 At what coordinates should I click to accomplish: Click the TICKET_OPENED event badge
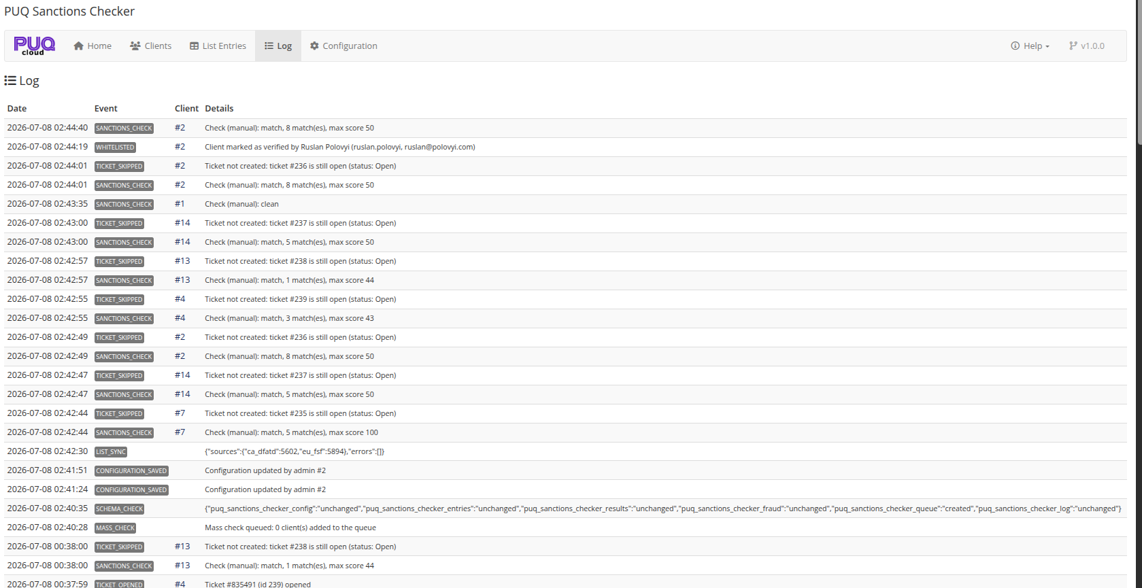pos(119,584)
